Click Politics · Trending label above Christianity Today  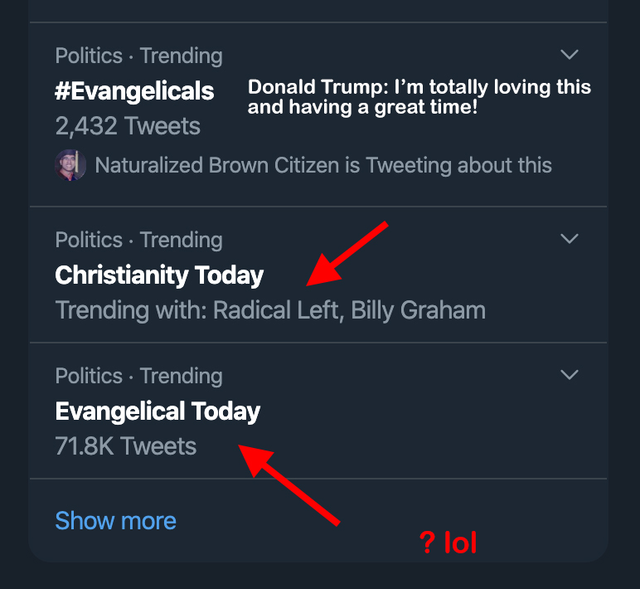138,241
